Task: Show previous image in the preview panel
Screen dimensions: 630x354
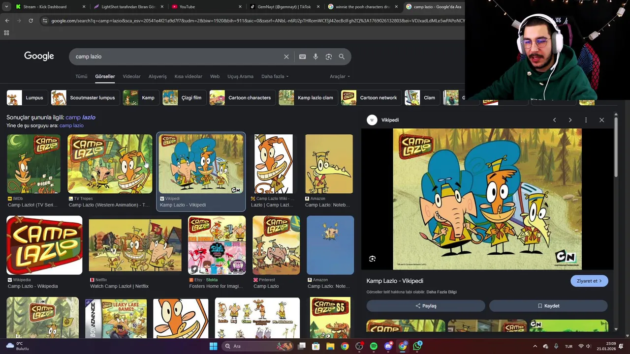Action: 554,120
